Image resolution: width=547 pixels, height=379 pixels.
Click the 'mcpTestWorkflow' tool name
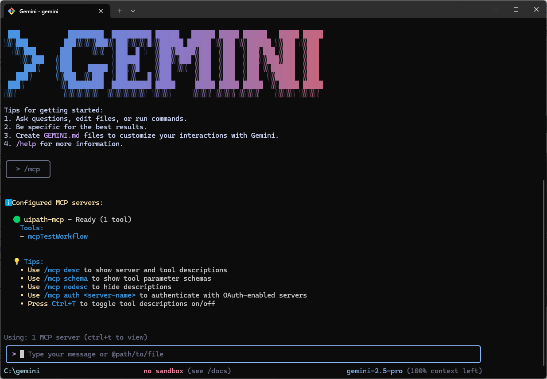pos(58,236)
